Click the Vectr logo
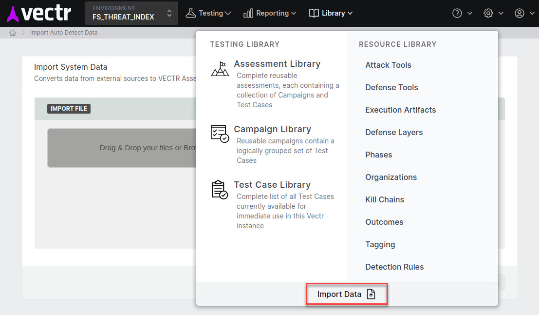The height and width of the screenshot is (315, 539). coord(39,13)
